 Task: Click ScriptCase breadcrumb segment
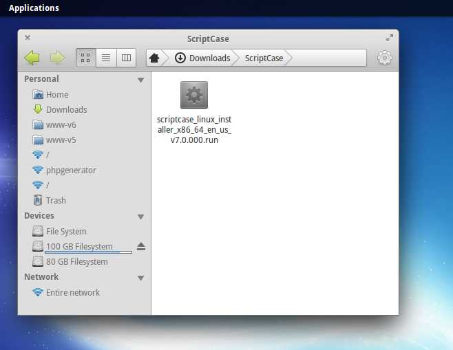(x=264, y=58)
